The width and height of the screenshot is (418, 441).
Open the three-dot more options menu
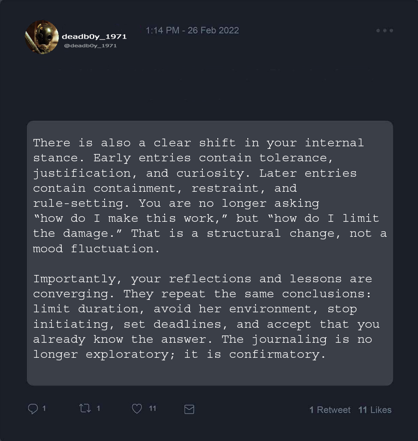click(x=385, y=30)
